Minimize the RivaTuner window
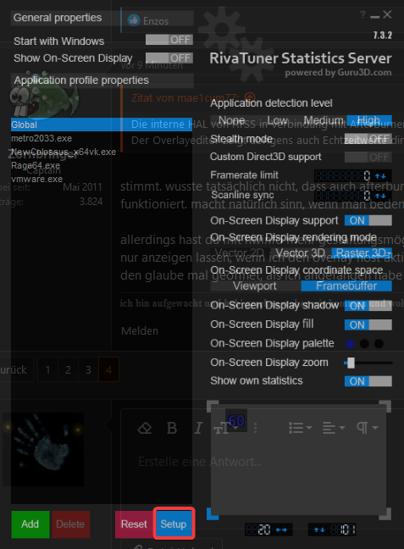Image resolution: width=404 pixels, height=549 pixels. point(375,16)
